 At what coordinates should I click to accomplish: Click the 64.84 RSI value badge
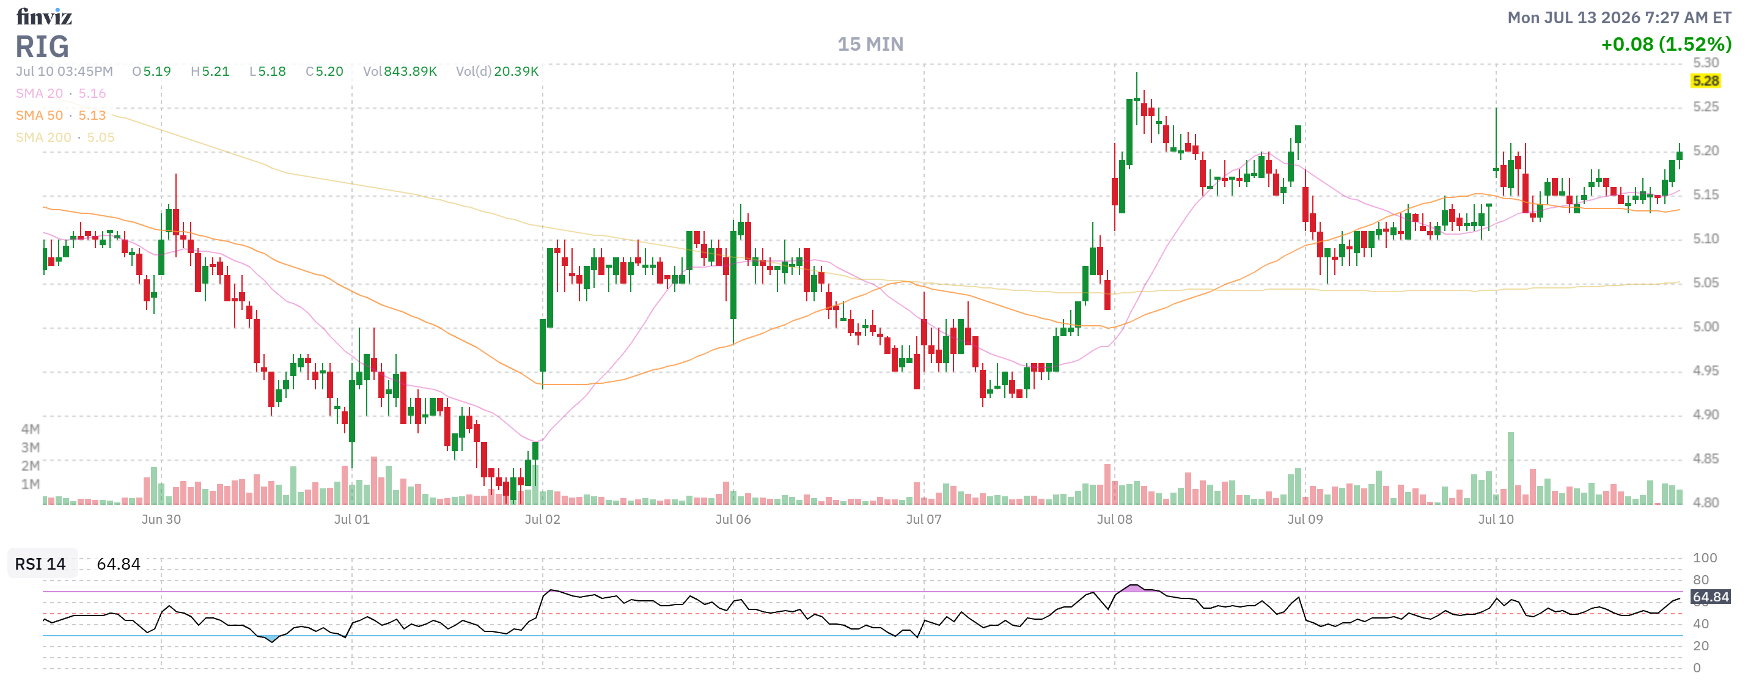click(x=1710, y=597)
